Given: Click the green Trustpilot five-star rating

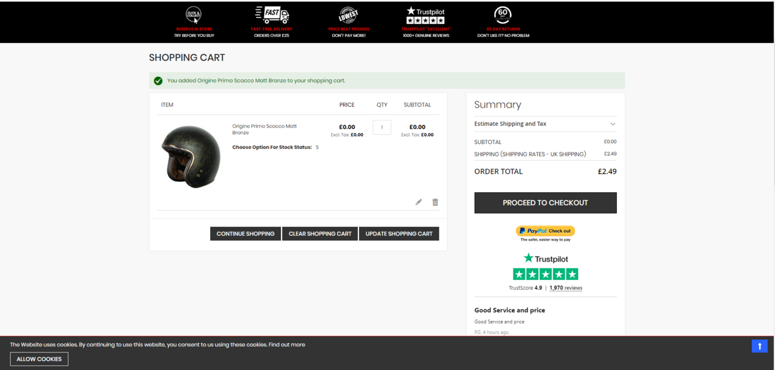Looking at the screenshot, I should tap(546, 274).
